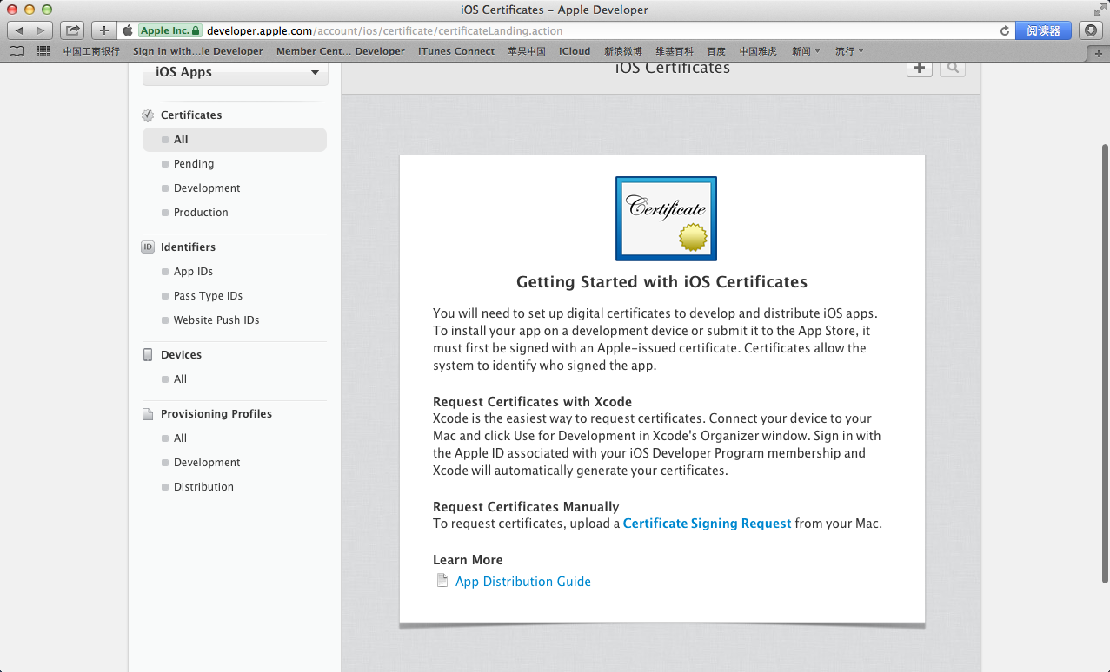Open the Top Sites grid icon
The image size is (1110, 672).
[x=43, y=51]
